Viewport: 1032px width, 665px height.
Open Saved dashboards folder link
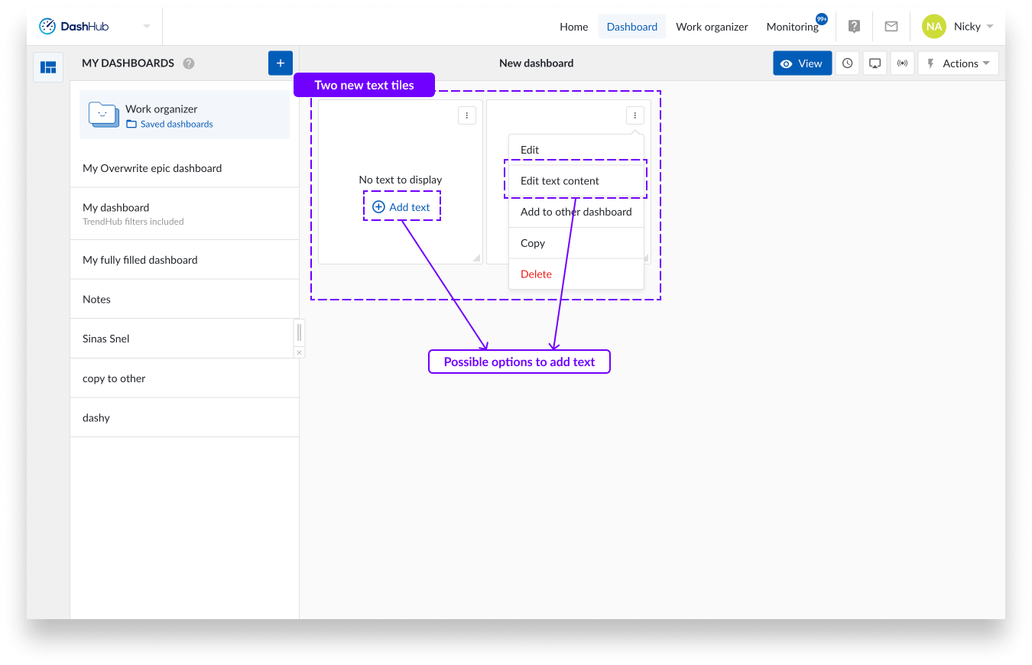pyautogui.click(x=176, y=124)
